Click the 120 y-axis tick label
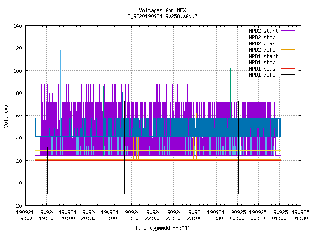310x232 pixels. 17,48
